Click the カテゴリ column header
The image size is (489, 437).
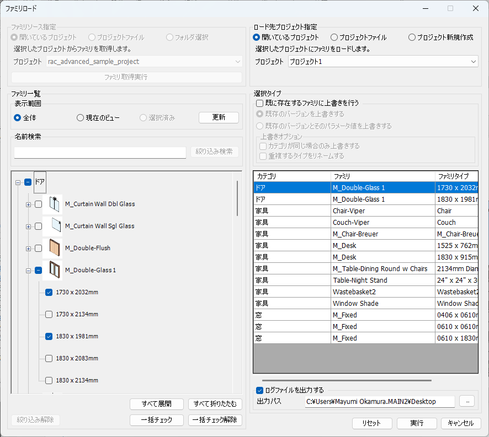coord(292,176)
